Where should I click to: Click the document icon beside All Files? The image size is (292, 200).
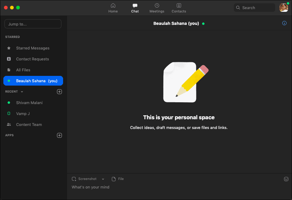point(9,70)
